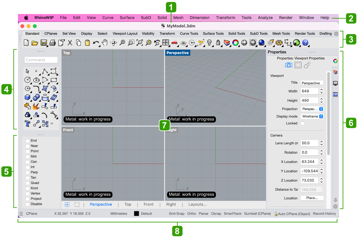Click the lightbulb Hide objects icon

(209, 43)
